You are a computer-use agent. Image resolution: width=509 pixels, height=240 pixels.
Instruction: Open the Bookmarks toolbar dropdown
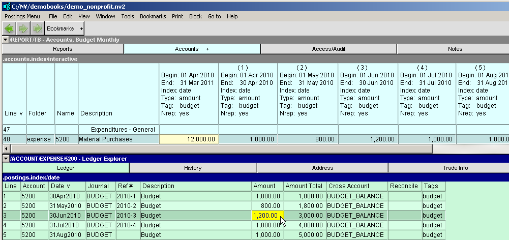coord(65,28)
